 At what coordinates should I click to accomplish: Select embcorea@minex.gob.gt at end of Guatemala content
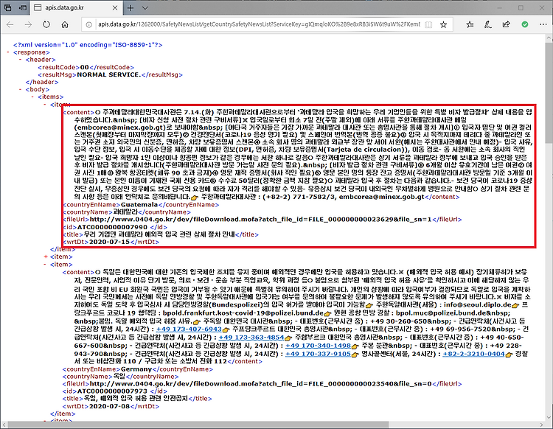tap(382, 197)
